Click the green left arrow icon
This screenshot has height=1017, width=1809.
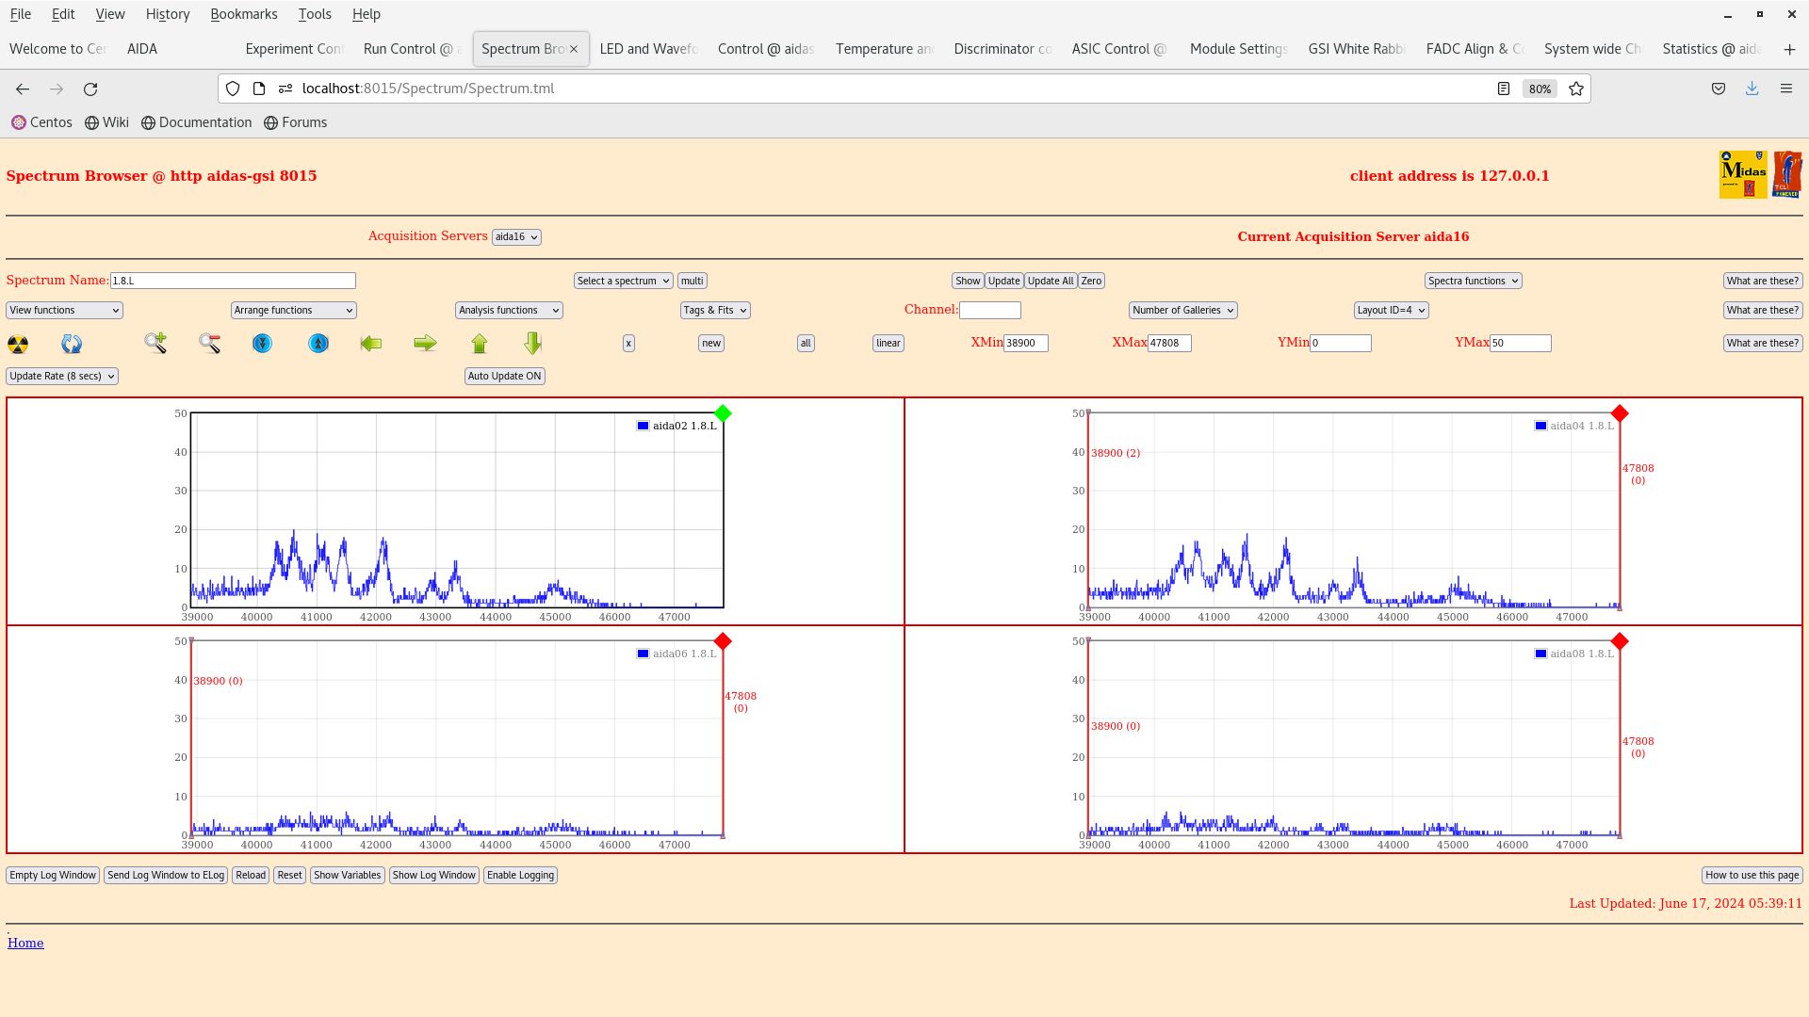click(x=371, y=344)
